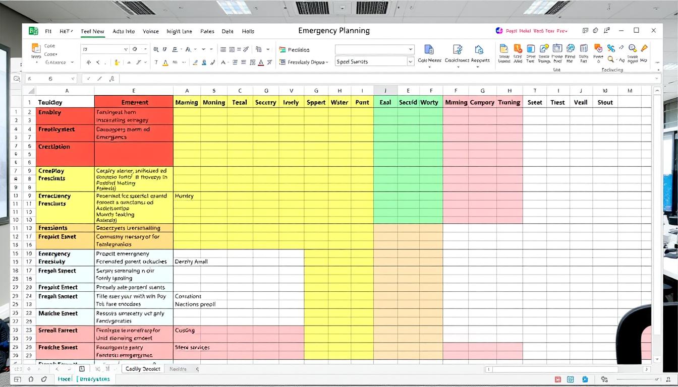Expand the Cole Nems dropdown arrow
This screenshot has height=387, width=678.
[429, 67]
